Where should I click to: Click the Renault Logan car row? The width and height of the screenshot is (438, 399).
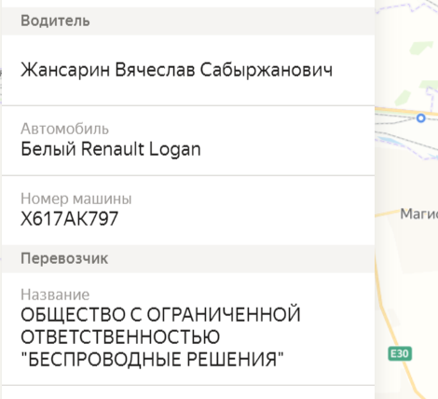pos(188,141)
